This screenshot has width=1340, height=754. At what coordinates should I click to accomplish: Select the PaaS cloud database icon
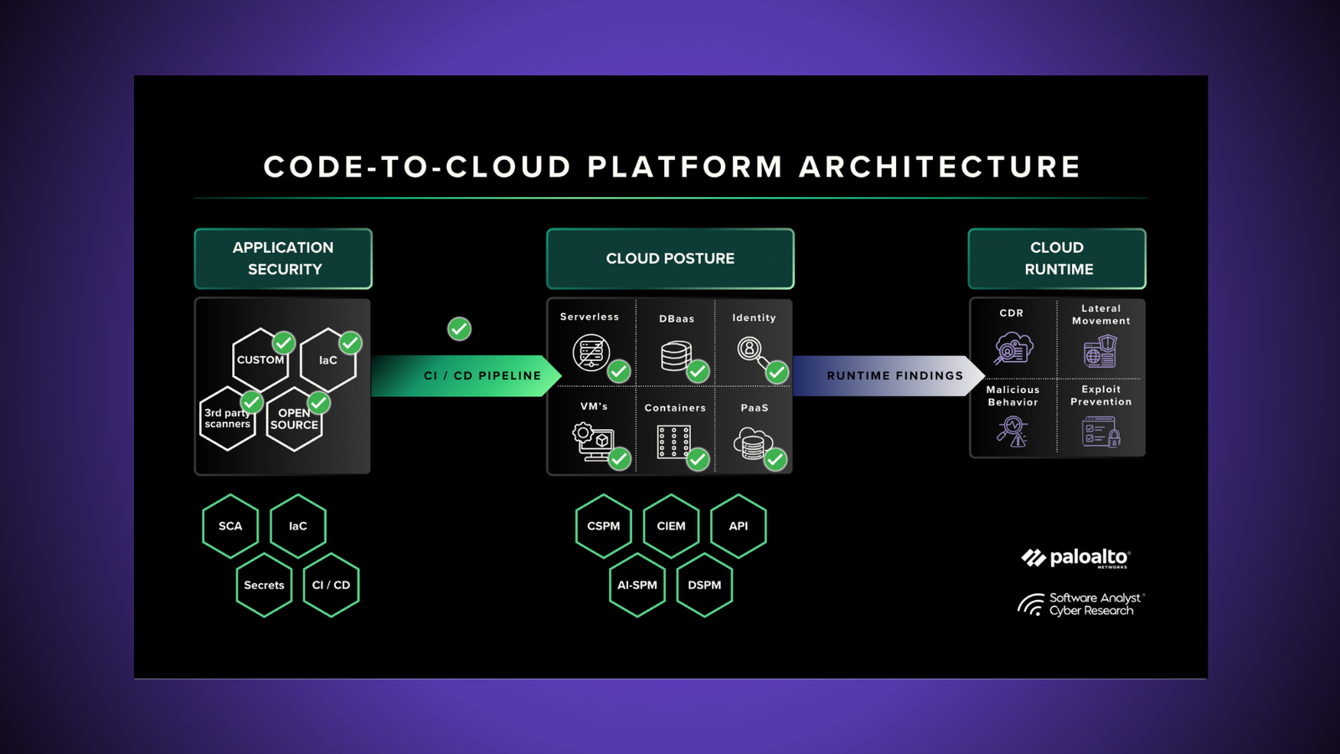click(x=750, y=442)
